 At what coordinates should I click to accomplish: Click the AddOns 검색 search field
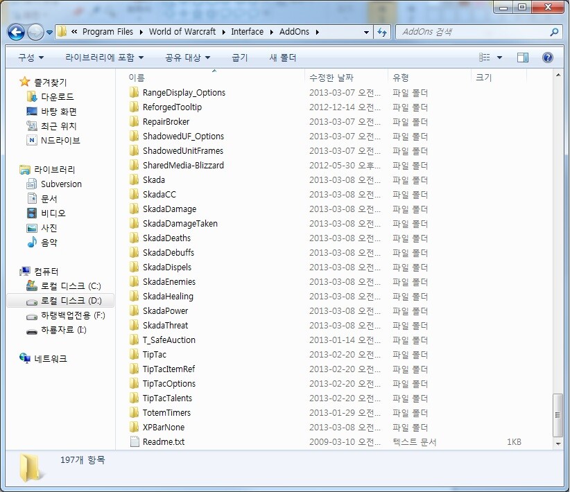472,32
